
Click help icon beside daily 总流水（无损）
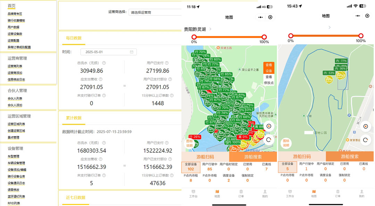click(x=104, y=63)
